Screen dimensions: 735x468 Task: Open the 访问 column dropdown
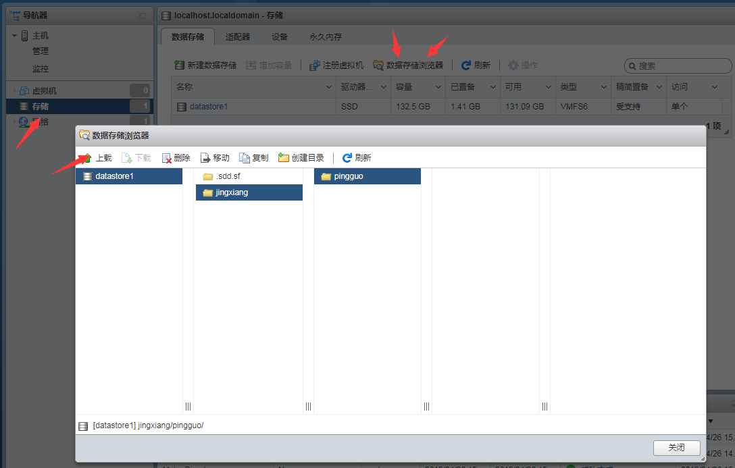tap(714, 87)
